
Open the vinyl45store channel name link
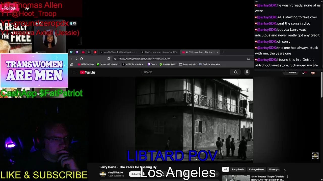pyautogui.click(x=115, y=172)
